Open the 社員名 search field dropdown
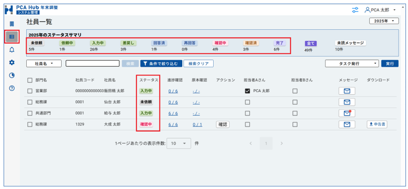The image size is (408, 189). point(44,64)
